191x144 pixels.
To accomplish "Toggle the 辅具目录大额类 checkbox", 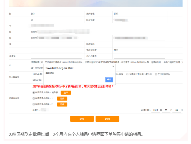I will coord(34,92).
